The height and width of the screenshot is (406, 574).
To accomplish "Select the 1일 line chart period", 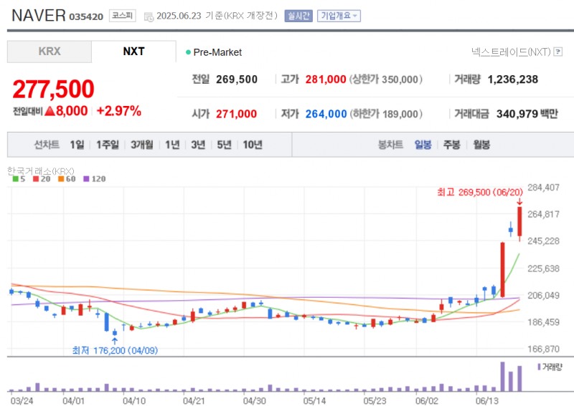I will point(77,145).
